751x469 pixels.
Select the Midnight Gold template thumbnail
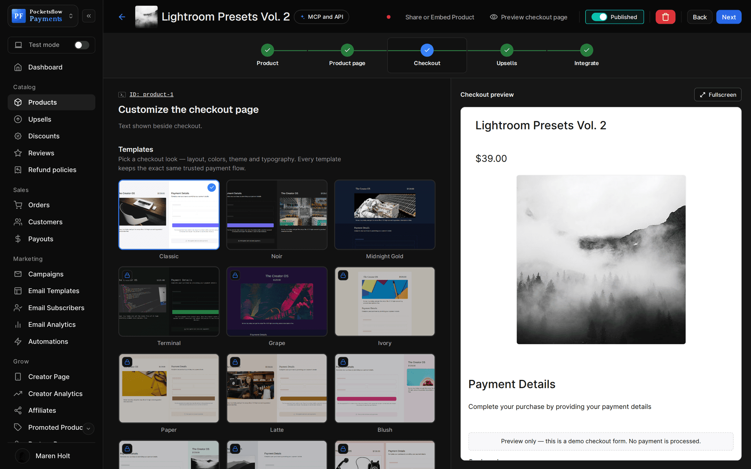pos(385,215)
